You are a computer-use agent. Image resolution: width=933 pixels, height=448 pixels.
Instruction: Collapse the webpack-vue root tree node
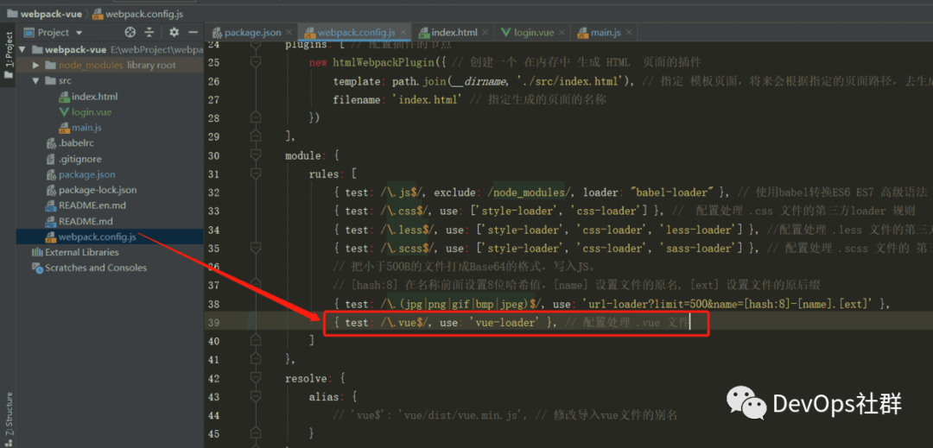tap(22, 49)
